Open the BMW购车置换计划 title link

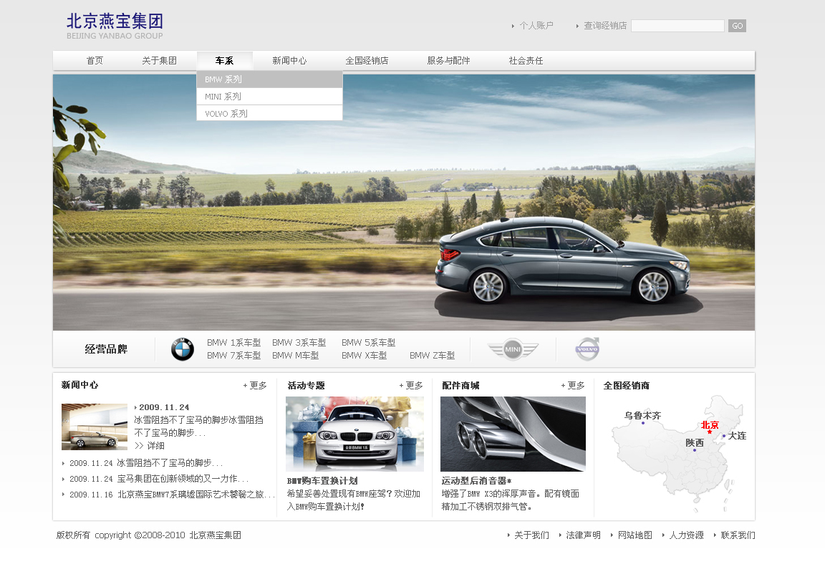[322, 481]
